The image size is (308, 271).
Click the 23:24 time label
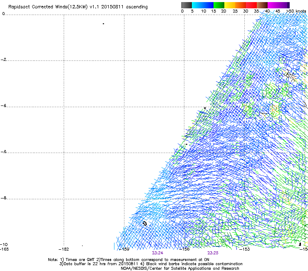click(157, 253)
